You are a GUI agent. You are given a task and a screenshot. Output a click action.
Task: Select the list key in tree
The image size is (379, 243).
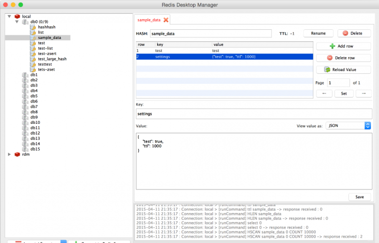tap(41, 32)
